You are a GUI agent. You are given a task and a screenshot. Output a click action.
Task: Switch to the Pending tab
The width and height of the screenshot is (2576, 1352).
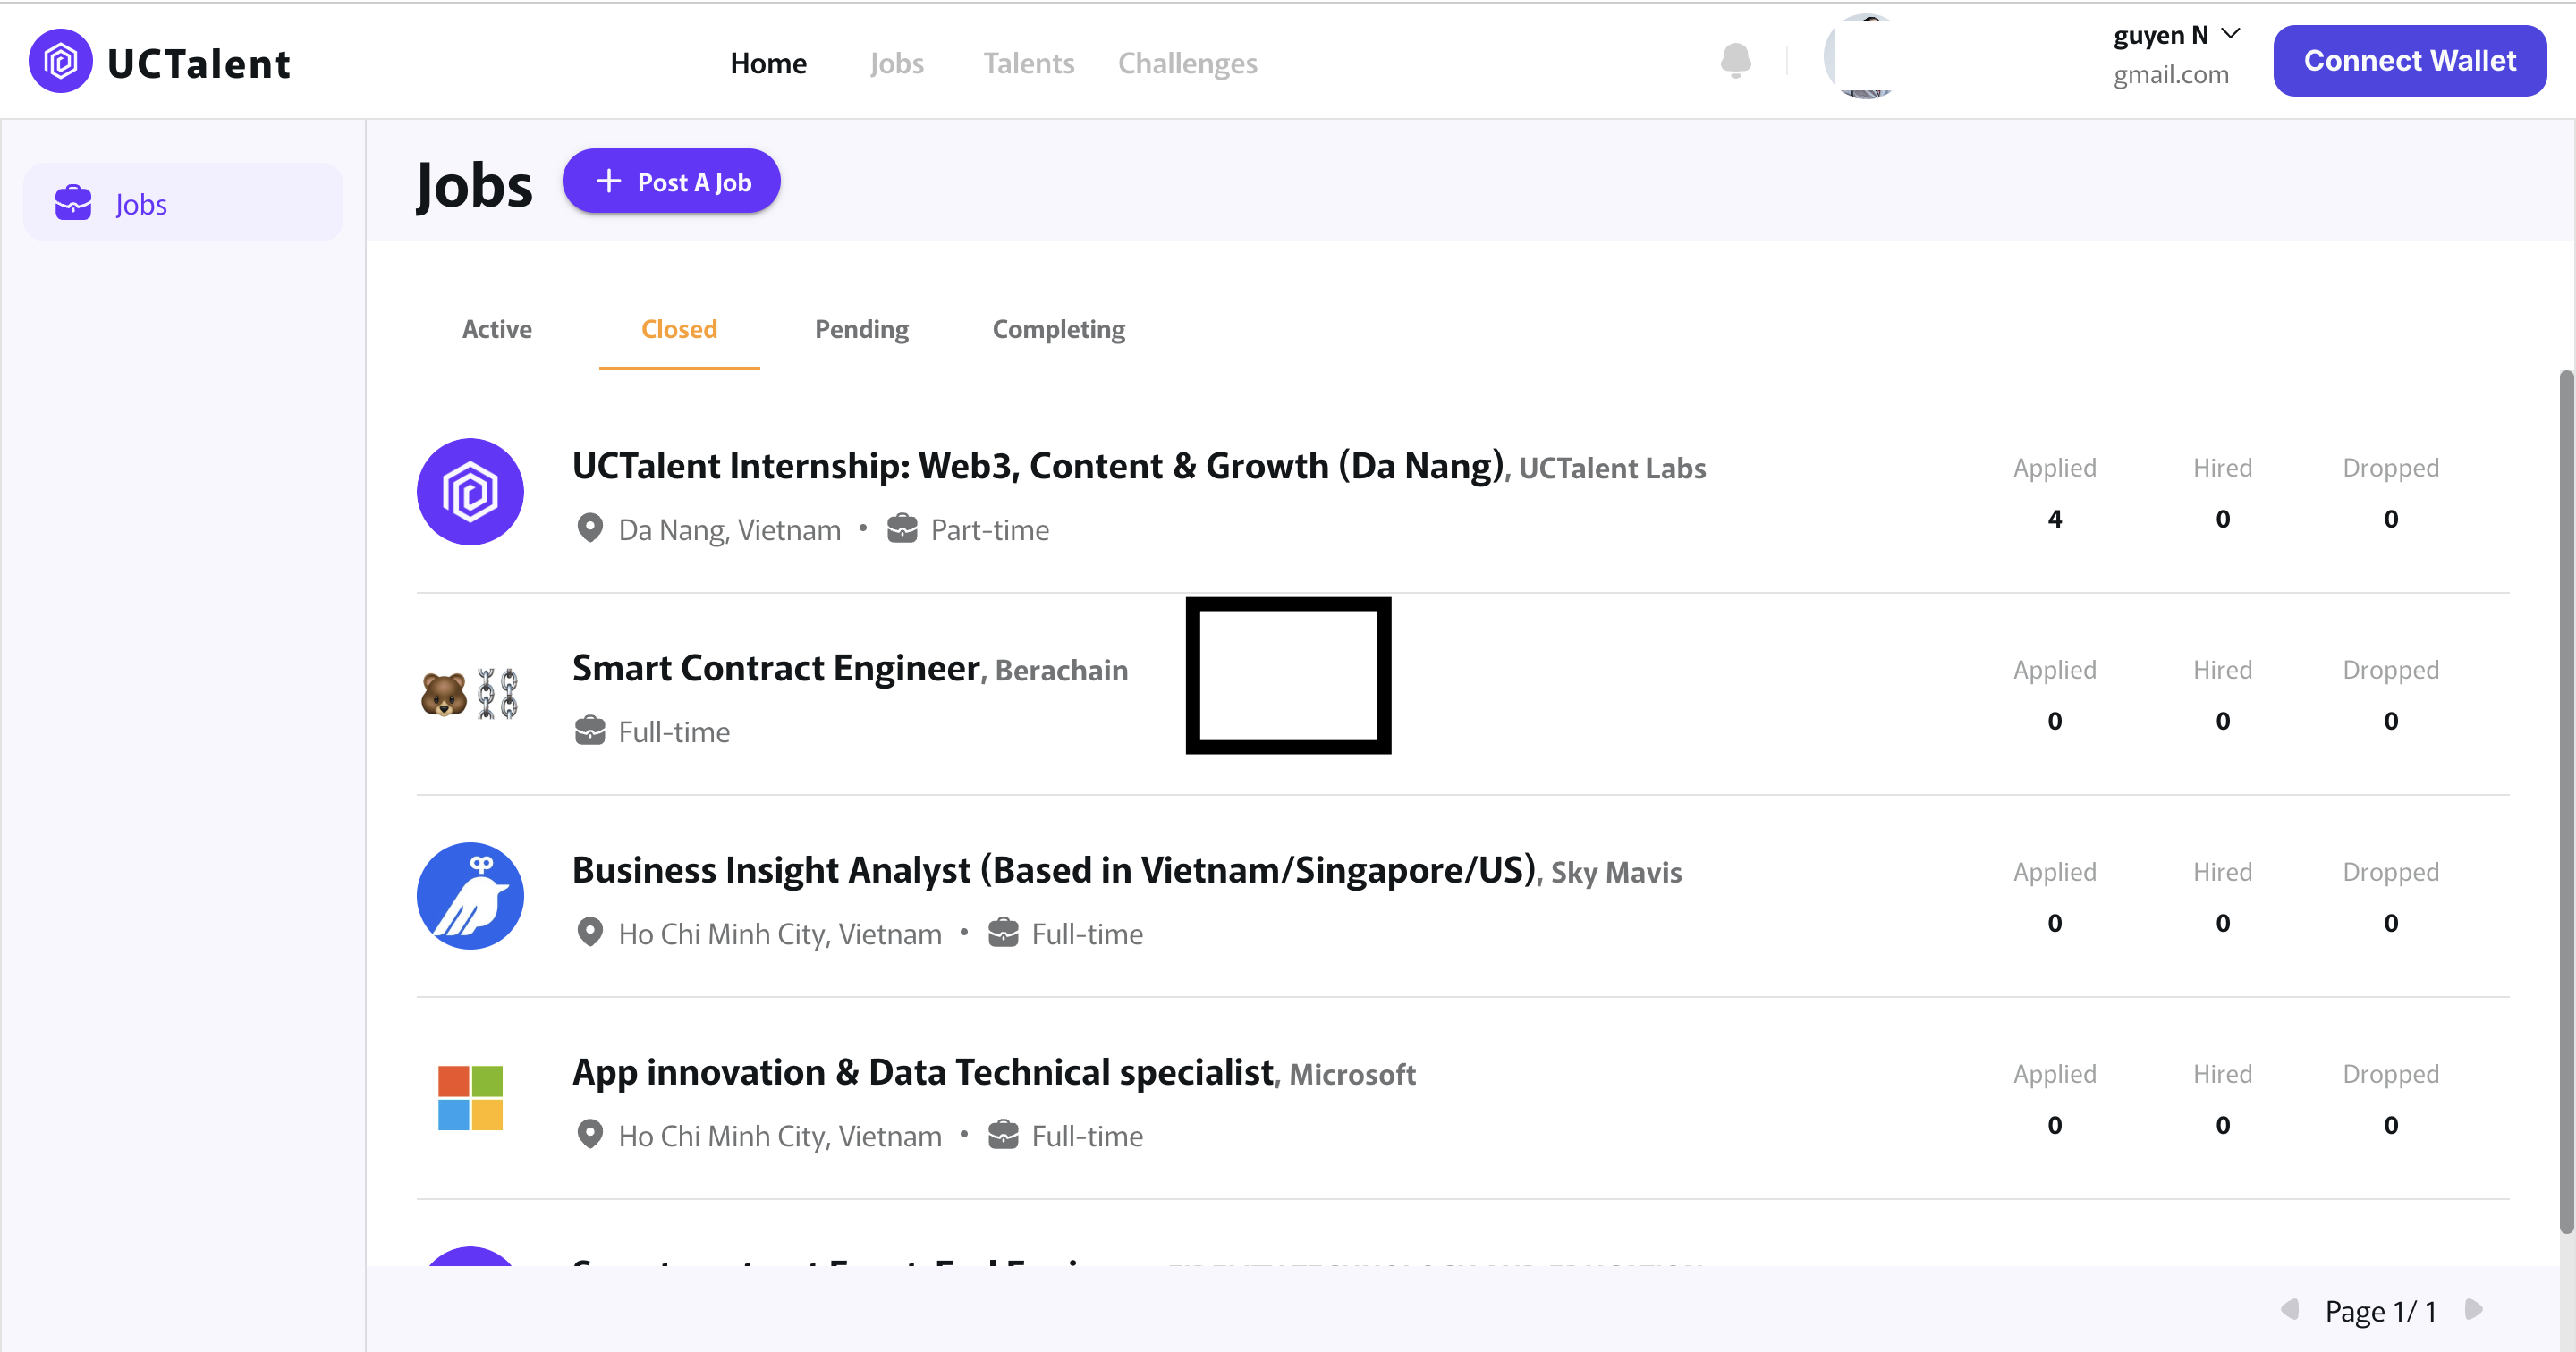[x=861, y=329]
